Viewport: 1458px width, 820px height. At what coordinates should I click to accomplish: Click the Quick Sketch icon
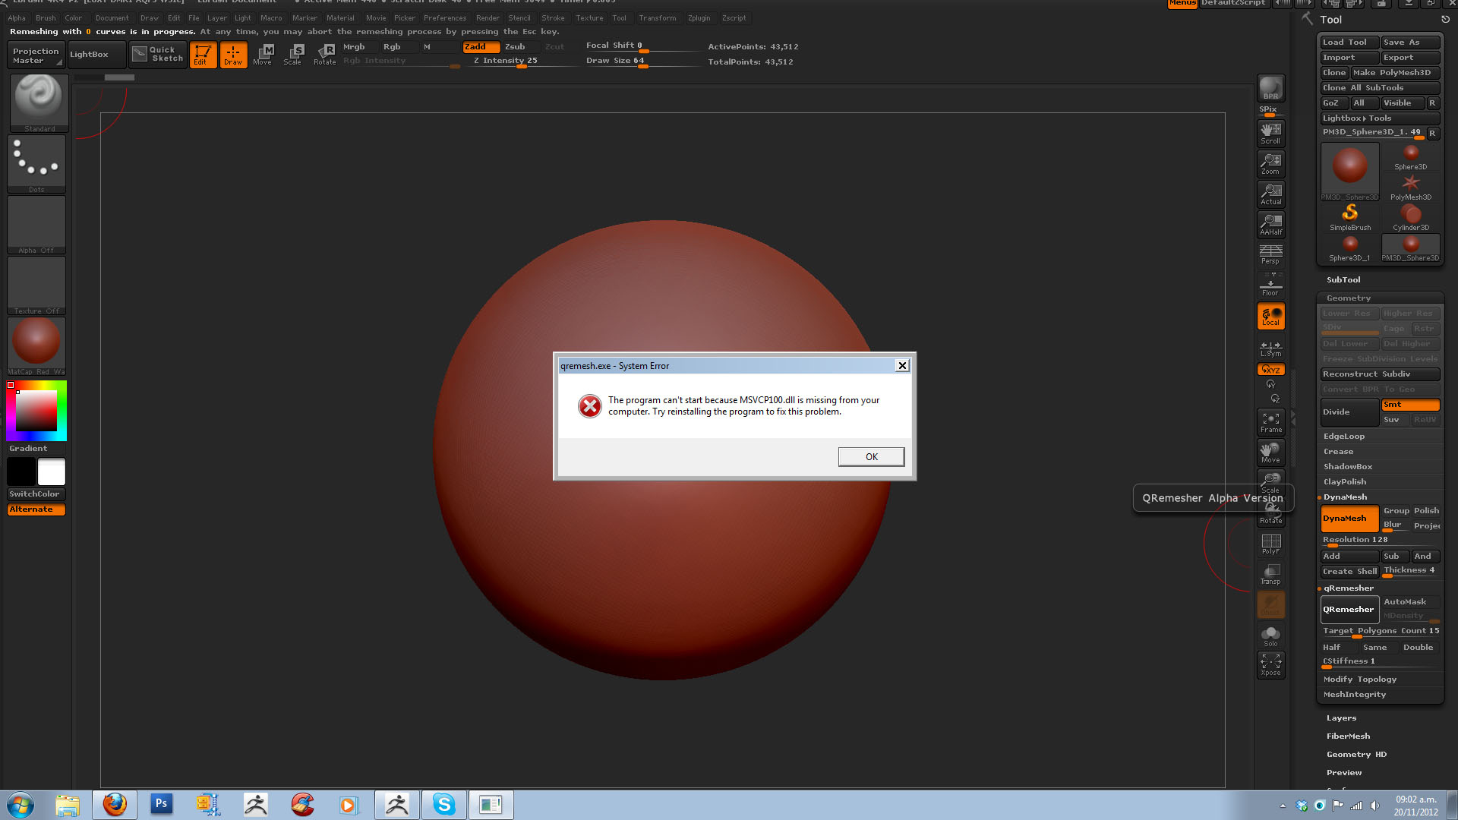coord(157,55)
